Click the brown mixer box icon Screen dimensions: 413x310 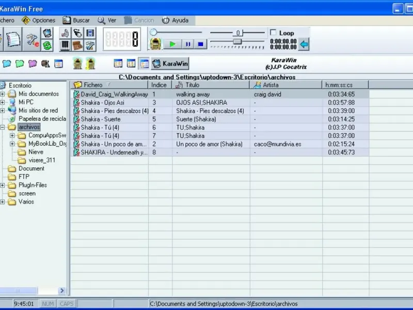[77, 45]
